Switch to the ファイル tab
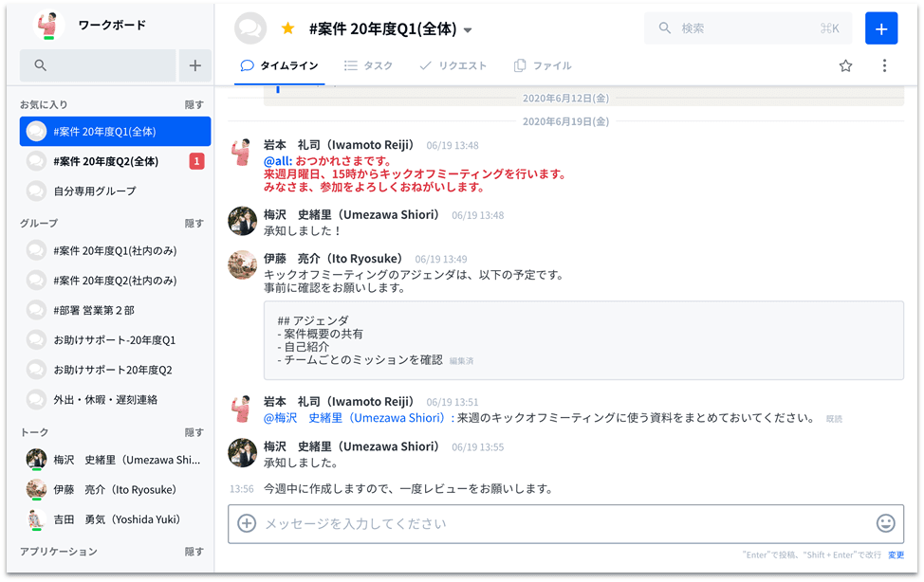Viewport: 924px width, 582px height. [x=543, y=65]
